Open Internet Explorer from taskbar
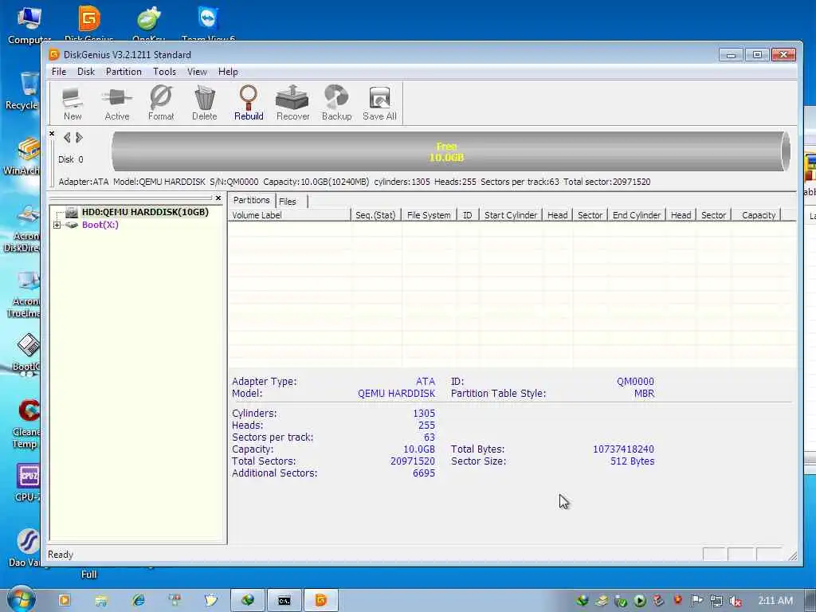The image size is (816, 612). tap(139, 601)
